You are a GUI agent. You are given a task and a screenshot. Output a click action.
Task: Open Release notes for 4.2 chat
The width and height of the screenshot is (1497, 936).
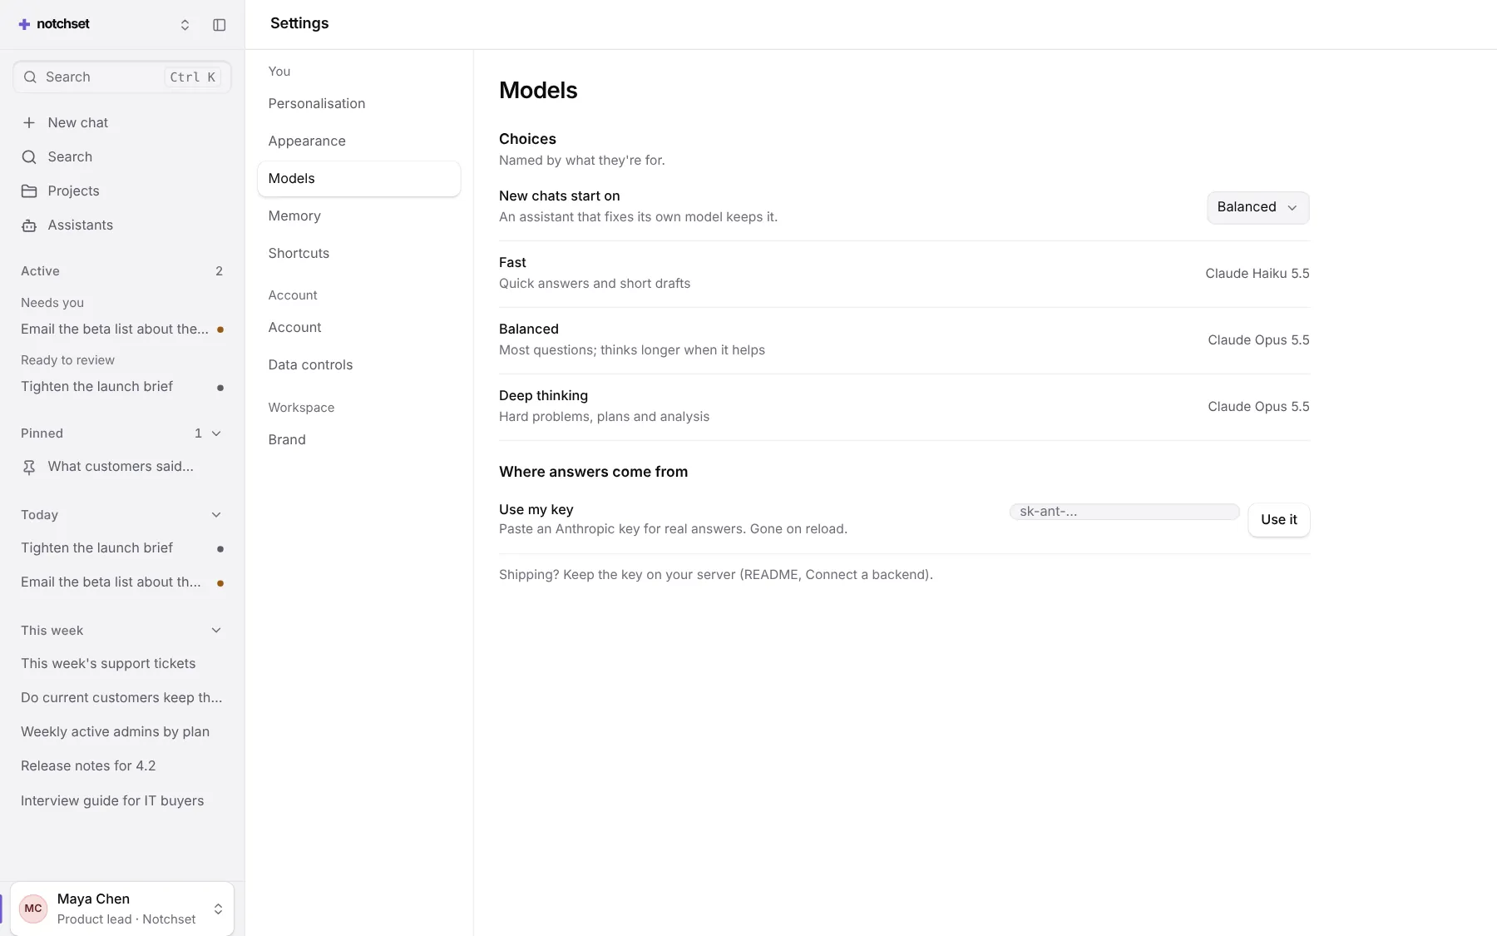click(x=122, y=766)
